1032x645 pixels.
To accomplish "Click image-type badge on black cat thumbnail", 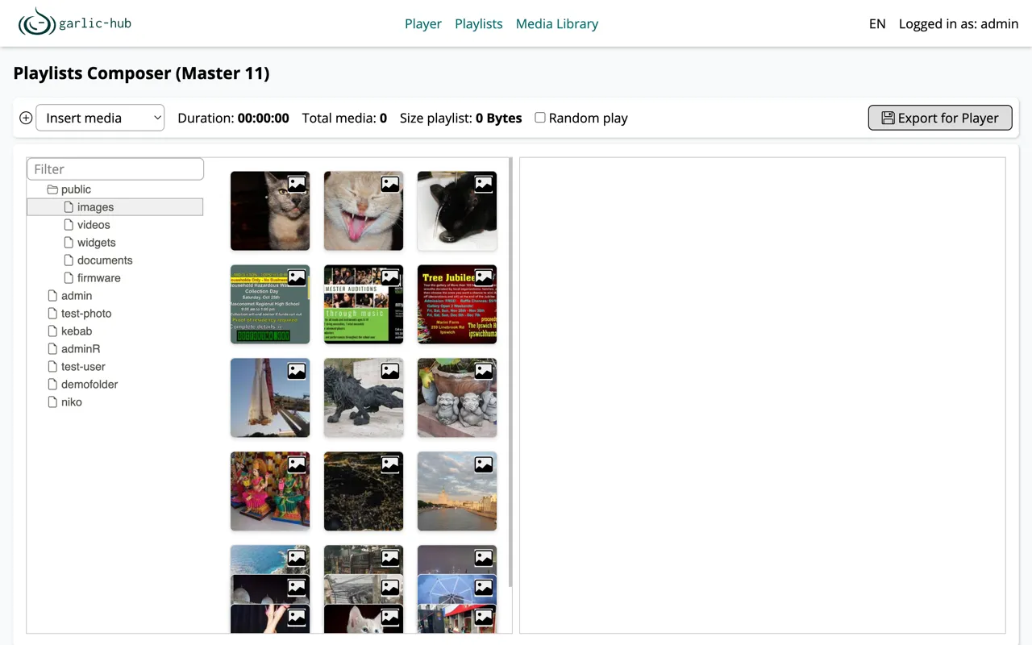I will tap(484, 184).
